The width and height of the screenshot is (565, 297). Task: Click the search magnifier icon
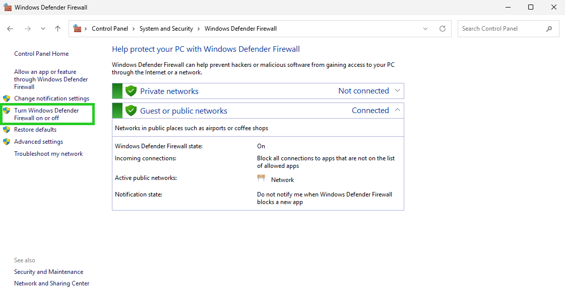coord(549,29)
